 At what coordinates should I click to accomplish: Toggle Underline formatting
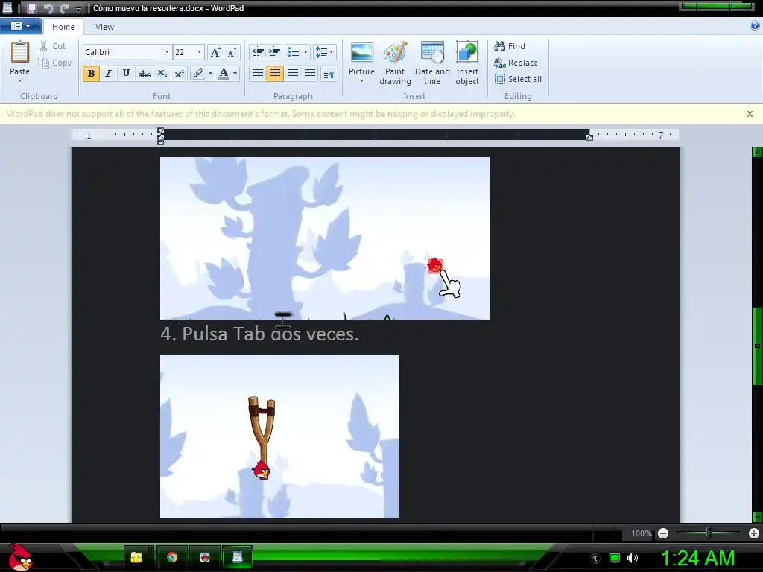126,74
